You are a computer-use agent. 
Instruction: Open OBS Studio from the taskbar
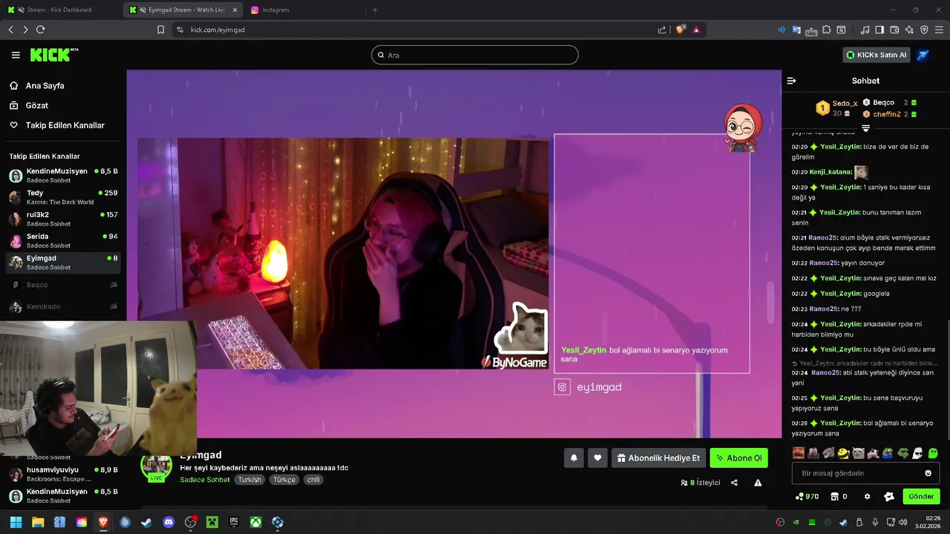(x=190, y=522)
